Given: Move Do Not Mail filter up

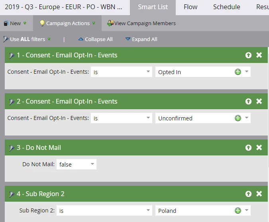Looking at the screenshot, I should [x=248, y=147].
